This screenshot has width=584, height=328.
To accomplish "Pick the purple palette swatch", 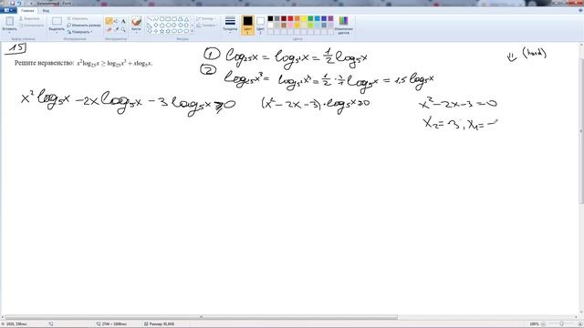I will pyautogui.click(x=330, y=18).
